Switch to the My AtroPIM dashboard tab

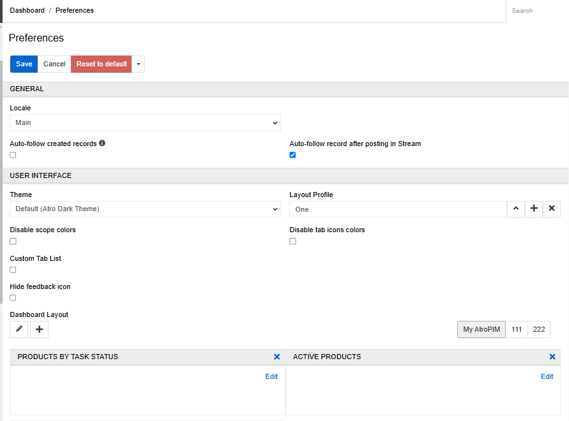coord(481,329)
